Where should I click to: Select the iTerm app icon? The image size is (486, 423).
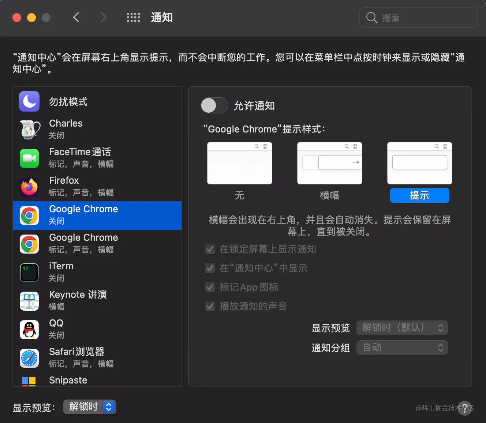pos(29,273)
